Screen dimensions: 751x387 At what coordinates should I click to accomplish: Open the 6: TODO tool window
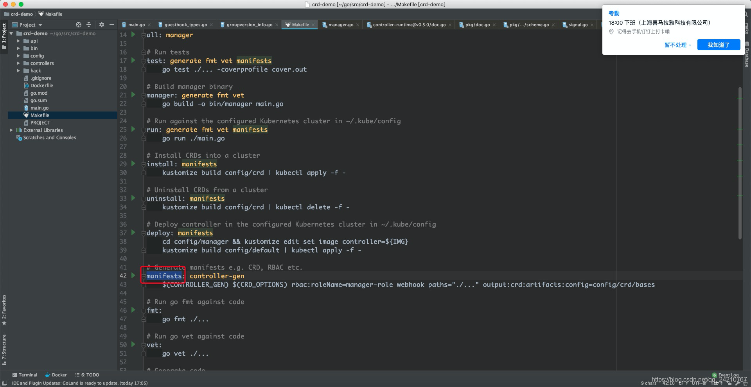pos(87,375)
